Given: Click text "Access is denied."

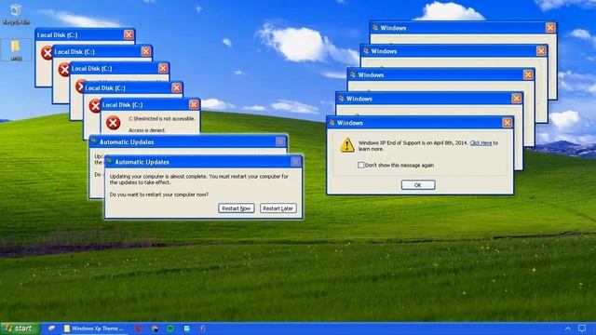Looking at the screenshot, I should point(147,130).
